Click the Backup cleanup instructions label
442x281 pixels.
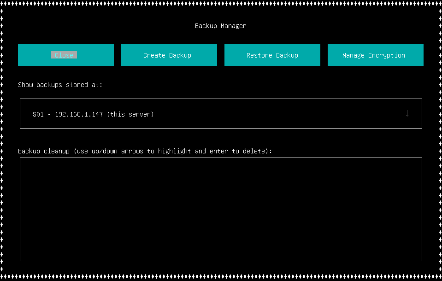(x=145, y=151)
